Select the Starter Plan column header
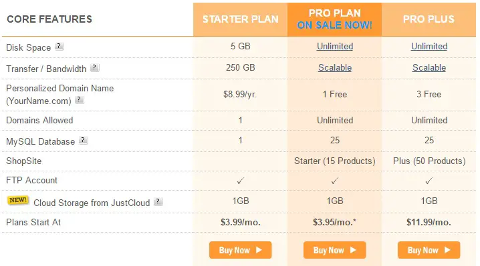The image size is (480, 266). coord(240,19)
